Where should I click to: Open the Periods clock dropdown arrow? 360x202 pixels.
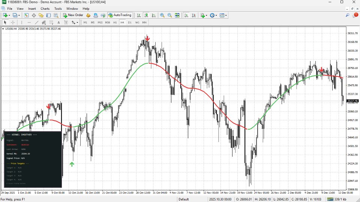coord(216,15)
